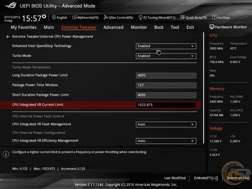Click the 07/15/2016 date text

pyautogui.click(x=12, y=17)
